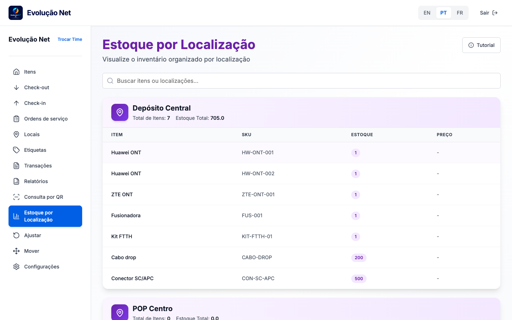Click the Fusionadora item row name
The image size is (512, 320).
pos(126,215)
